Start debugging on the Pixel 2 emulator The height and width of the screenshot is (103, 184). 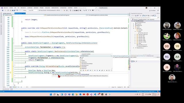pyautogui.click(x=50, y=10)
